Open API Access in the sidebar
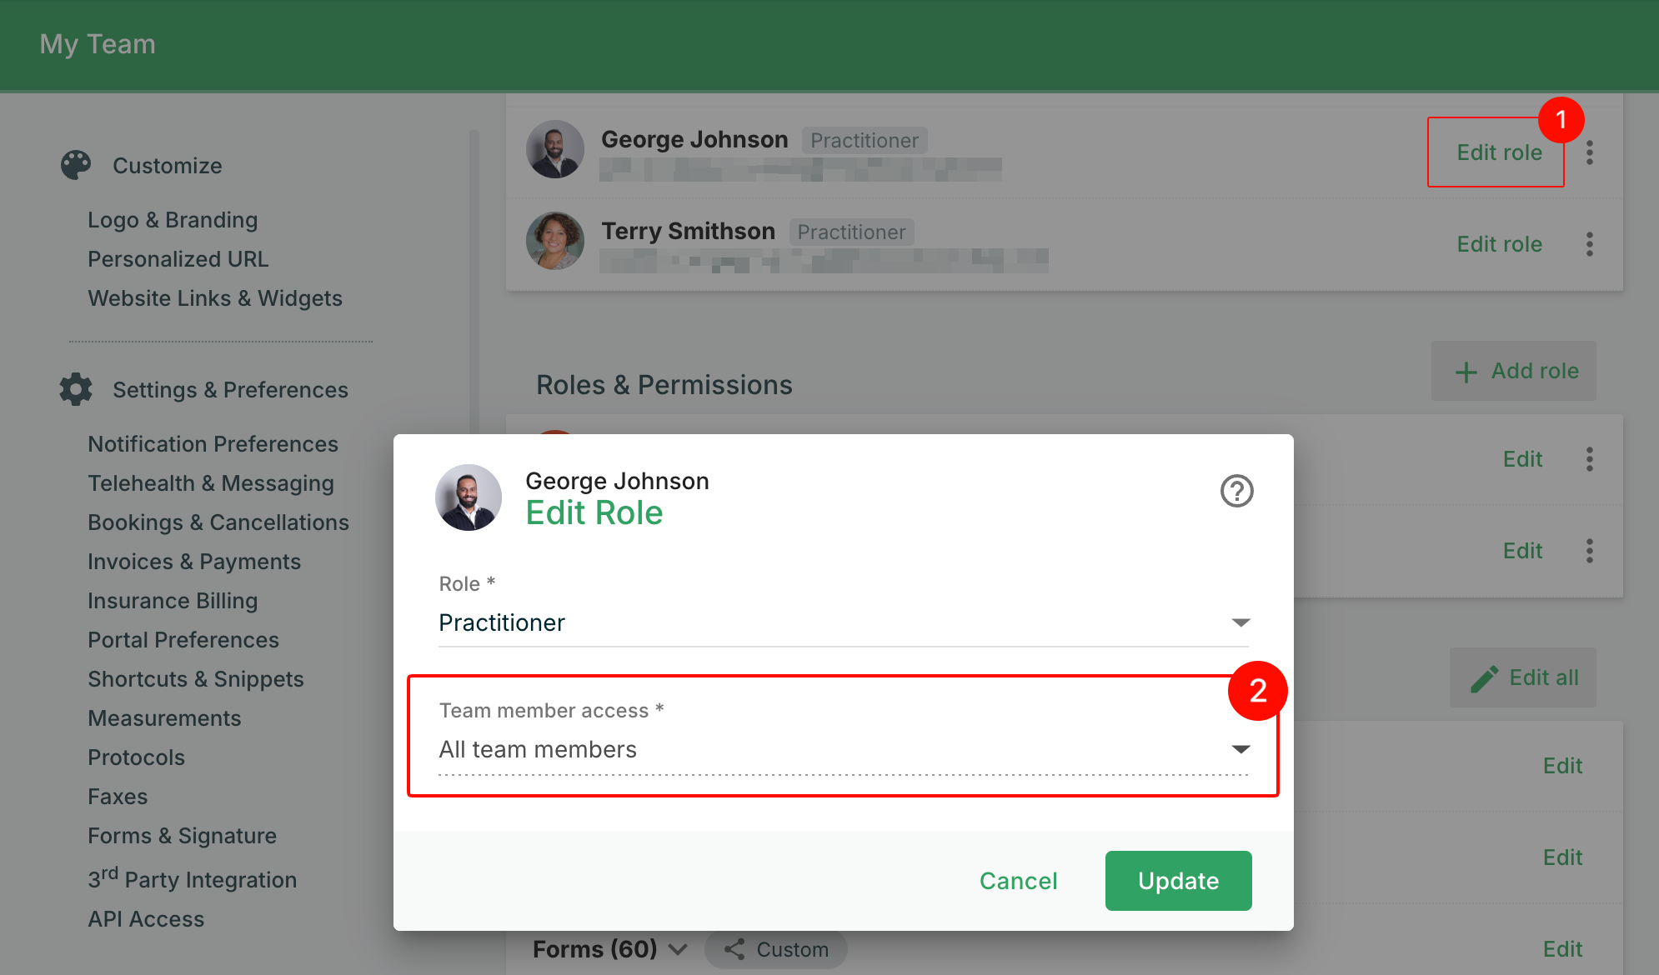 coord(146,919)
